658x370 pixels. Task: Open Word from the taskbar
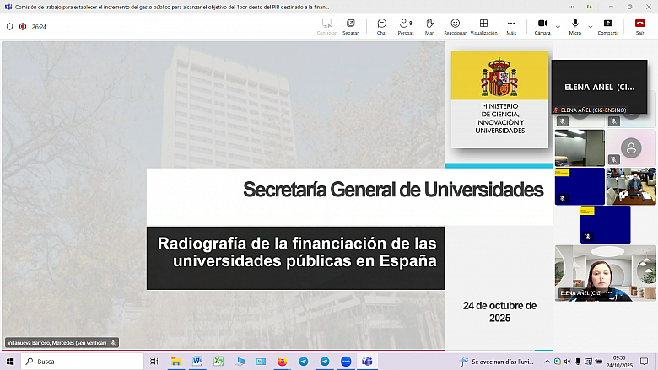197,362
